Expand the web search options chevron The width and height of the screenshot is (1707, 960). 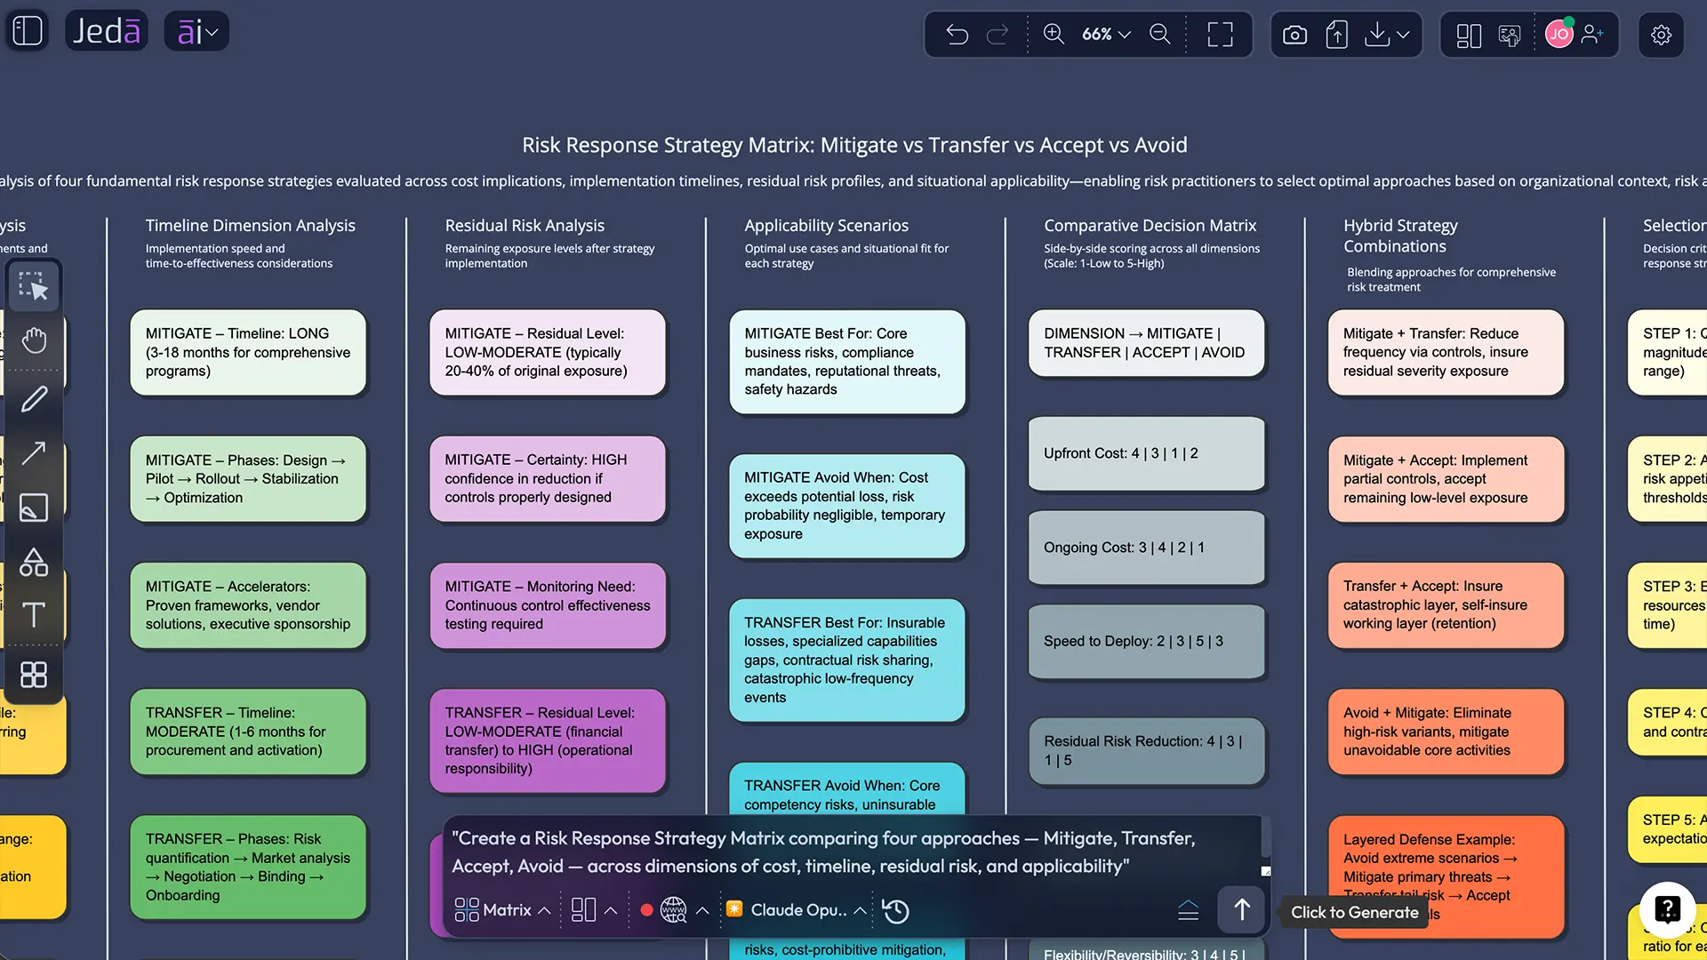tap(702, 910)
